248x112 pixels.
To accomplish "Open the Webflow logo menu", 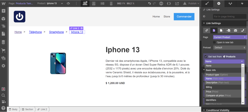I will tap(3, 3).
